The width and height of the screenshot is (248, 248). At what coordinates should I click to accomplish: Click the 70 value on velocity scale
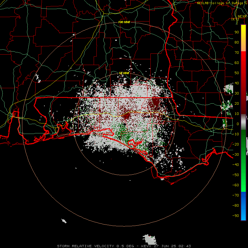click(237, 53)
